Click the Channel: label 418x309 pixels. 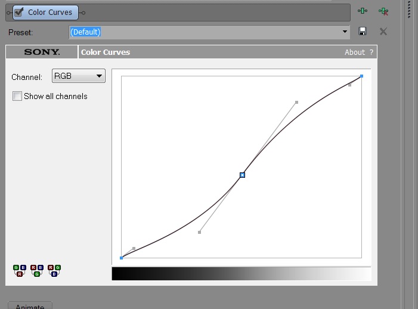(27, 77)
